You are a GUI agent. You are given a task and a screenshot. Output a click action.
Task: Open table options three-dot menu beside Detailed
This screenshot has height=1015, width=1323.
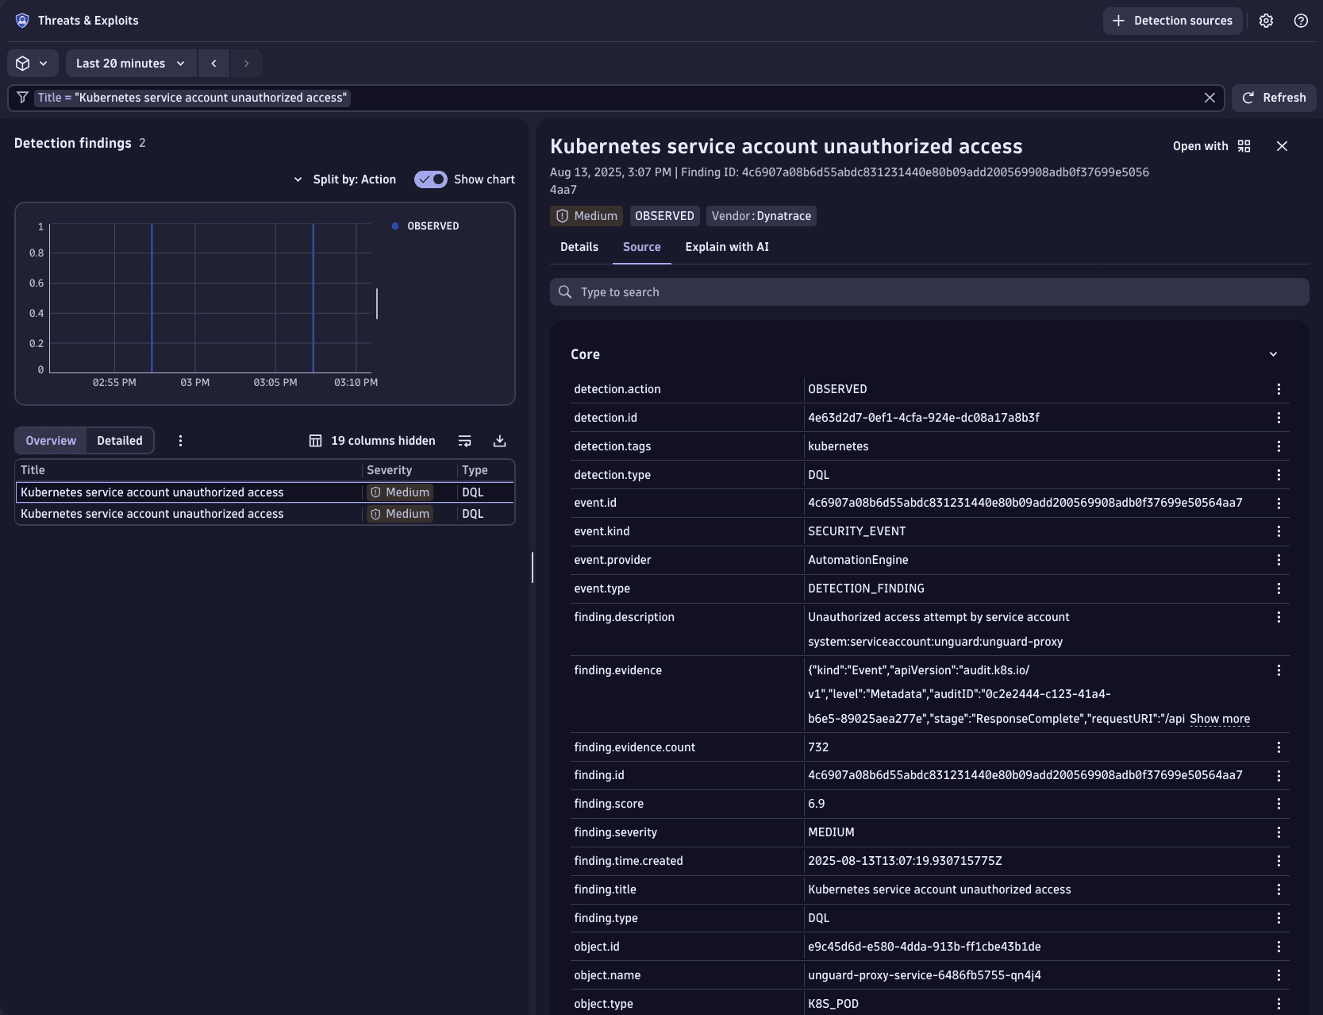[180, 441]
